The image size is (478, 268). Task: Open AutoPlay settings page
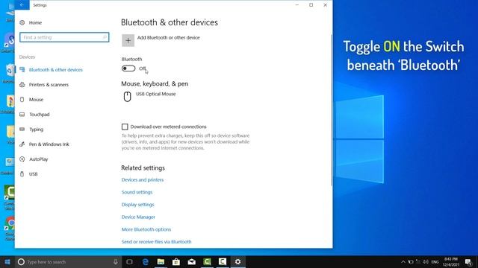click(38, 159)
